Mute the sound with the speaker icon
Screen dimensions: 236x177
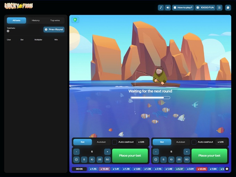point(168,8)
